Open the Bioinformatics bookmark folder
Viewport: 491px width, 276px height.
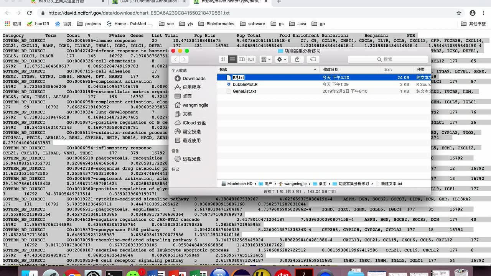[217, 23]
